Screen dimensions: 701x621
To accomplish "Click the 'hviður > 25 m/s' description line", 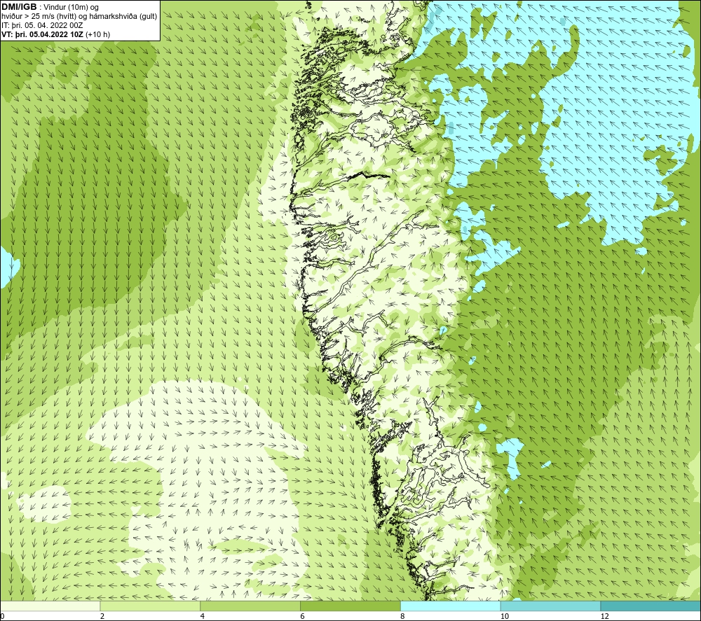I will tap(79, 17).
